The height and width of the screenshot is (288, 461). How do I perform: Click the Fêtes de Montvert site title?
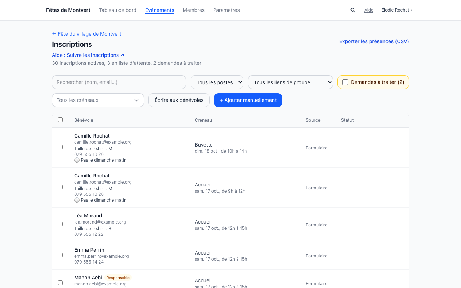[x=68, y=10]
